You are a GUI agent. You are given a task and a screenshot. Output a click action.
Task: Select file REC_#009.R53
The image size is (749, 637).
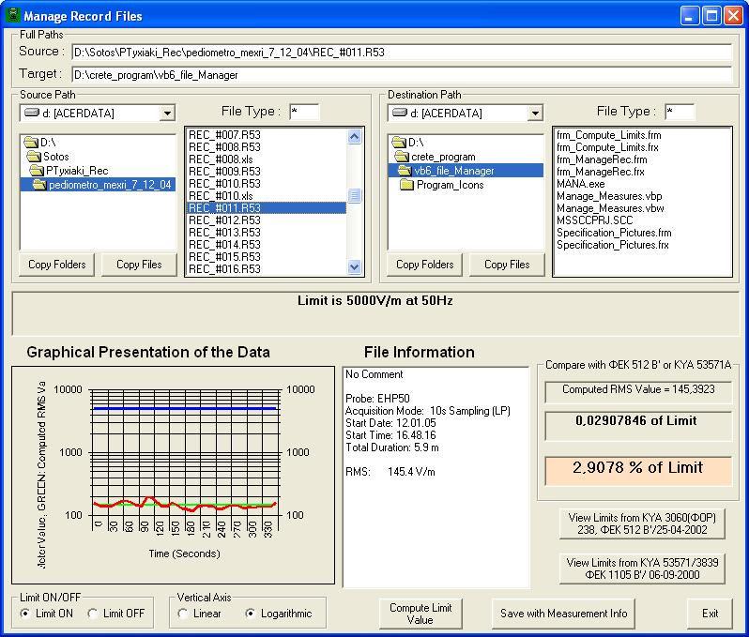[x=224, y=172]
